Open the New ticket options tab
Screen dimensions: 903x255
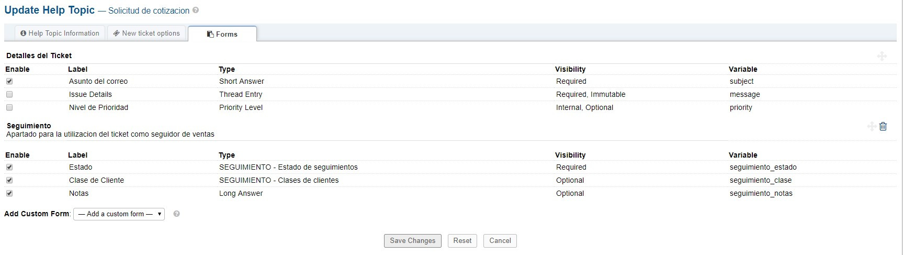[x=146, y=33]
